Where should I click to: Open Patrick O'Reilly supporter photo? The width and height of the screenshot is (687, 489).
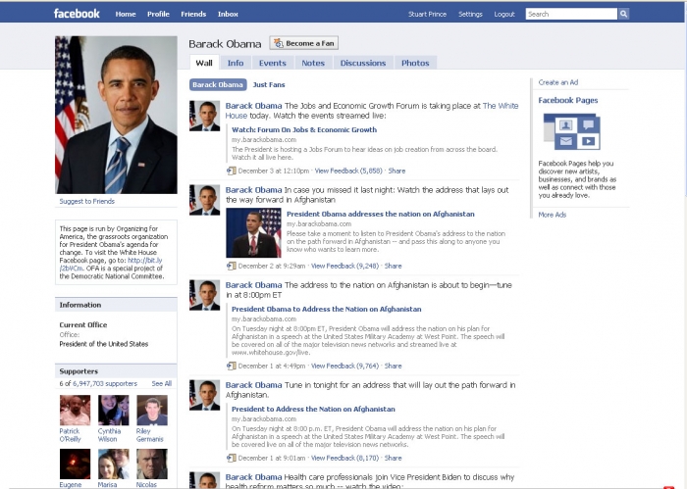pyautogui.click(x=75, y=411)
